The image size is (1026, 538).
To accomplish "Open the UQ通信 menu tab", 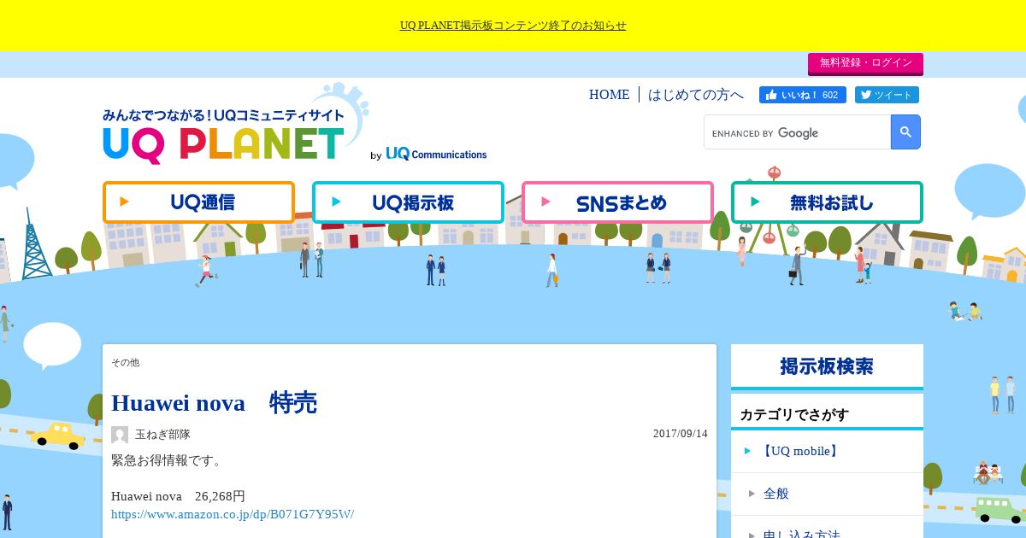I will coord(198,202).
